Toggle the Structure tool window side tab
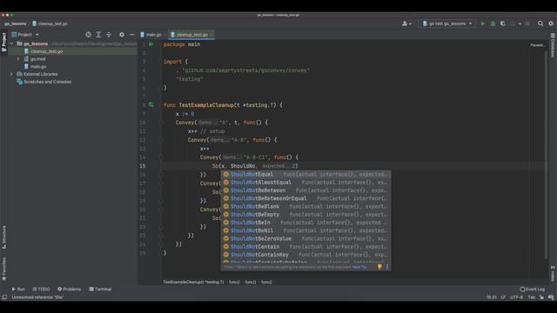 tap(3, 236)
